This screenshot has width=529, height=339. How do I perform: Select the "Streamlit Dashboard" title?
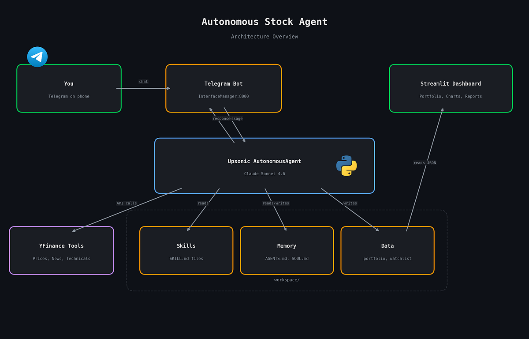pos(451,83)
